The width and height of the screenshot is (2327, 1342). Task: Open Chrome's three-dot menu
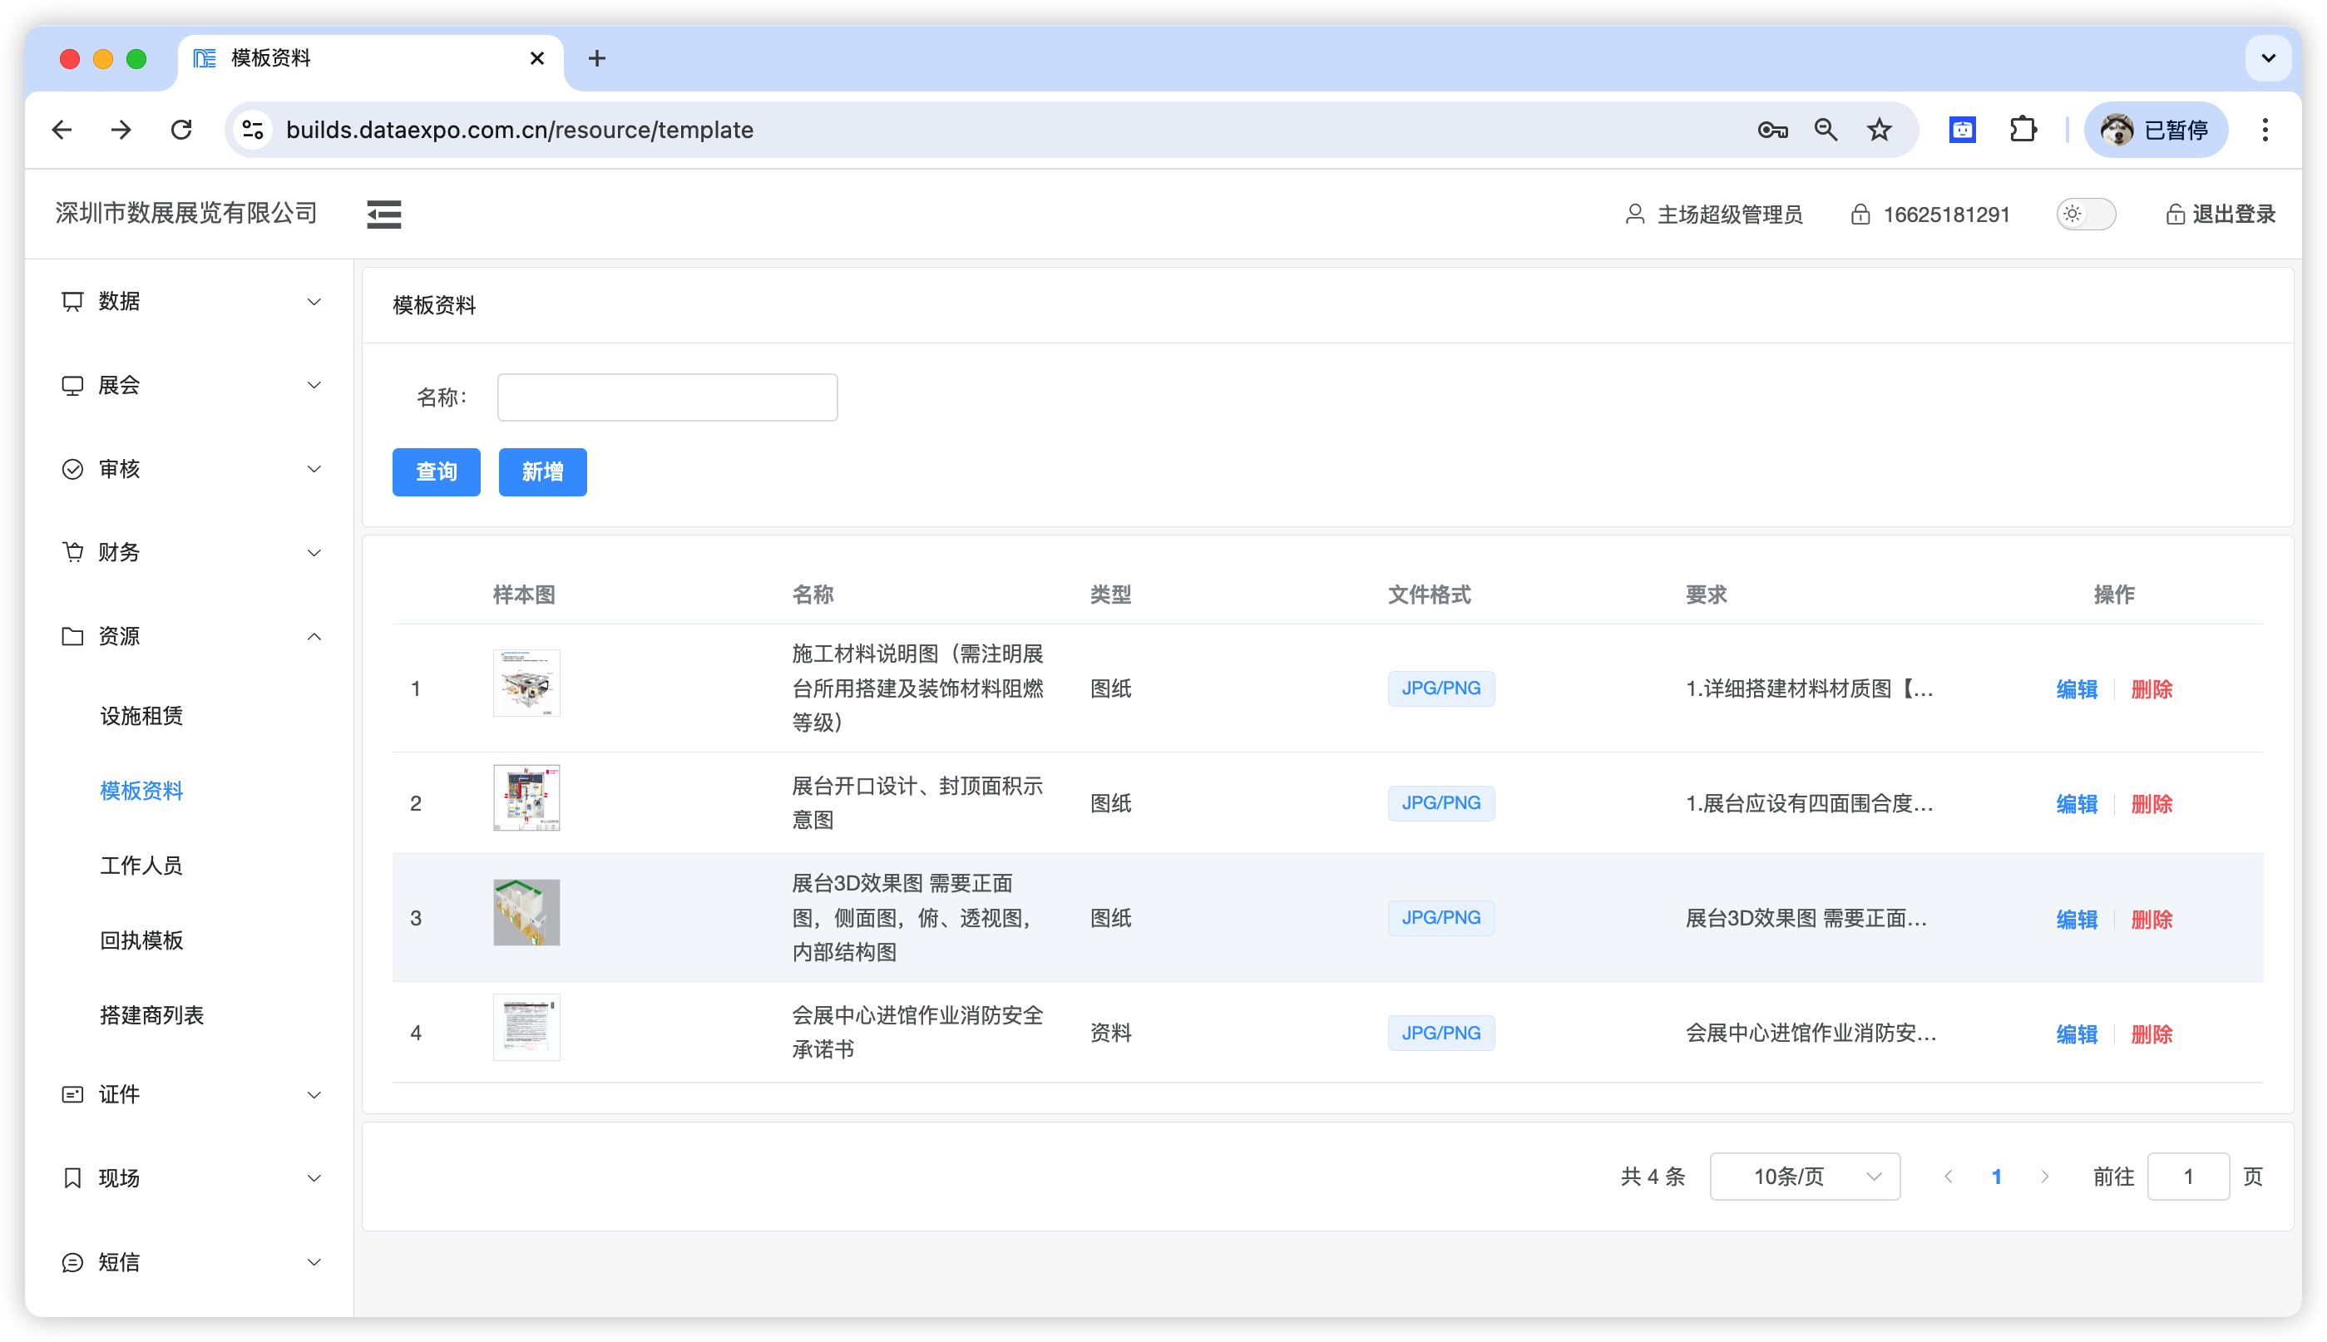coord(2265,130)
